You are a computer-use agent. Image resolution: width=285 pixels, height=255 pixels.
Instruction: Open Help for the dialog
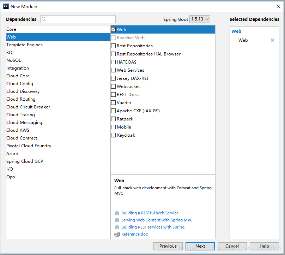264,246
